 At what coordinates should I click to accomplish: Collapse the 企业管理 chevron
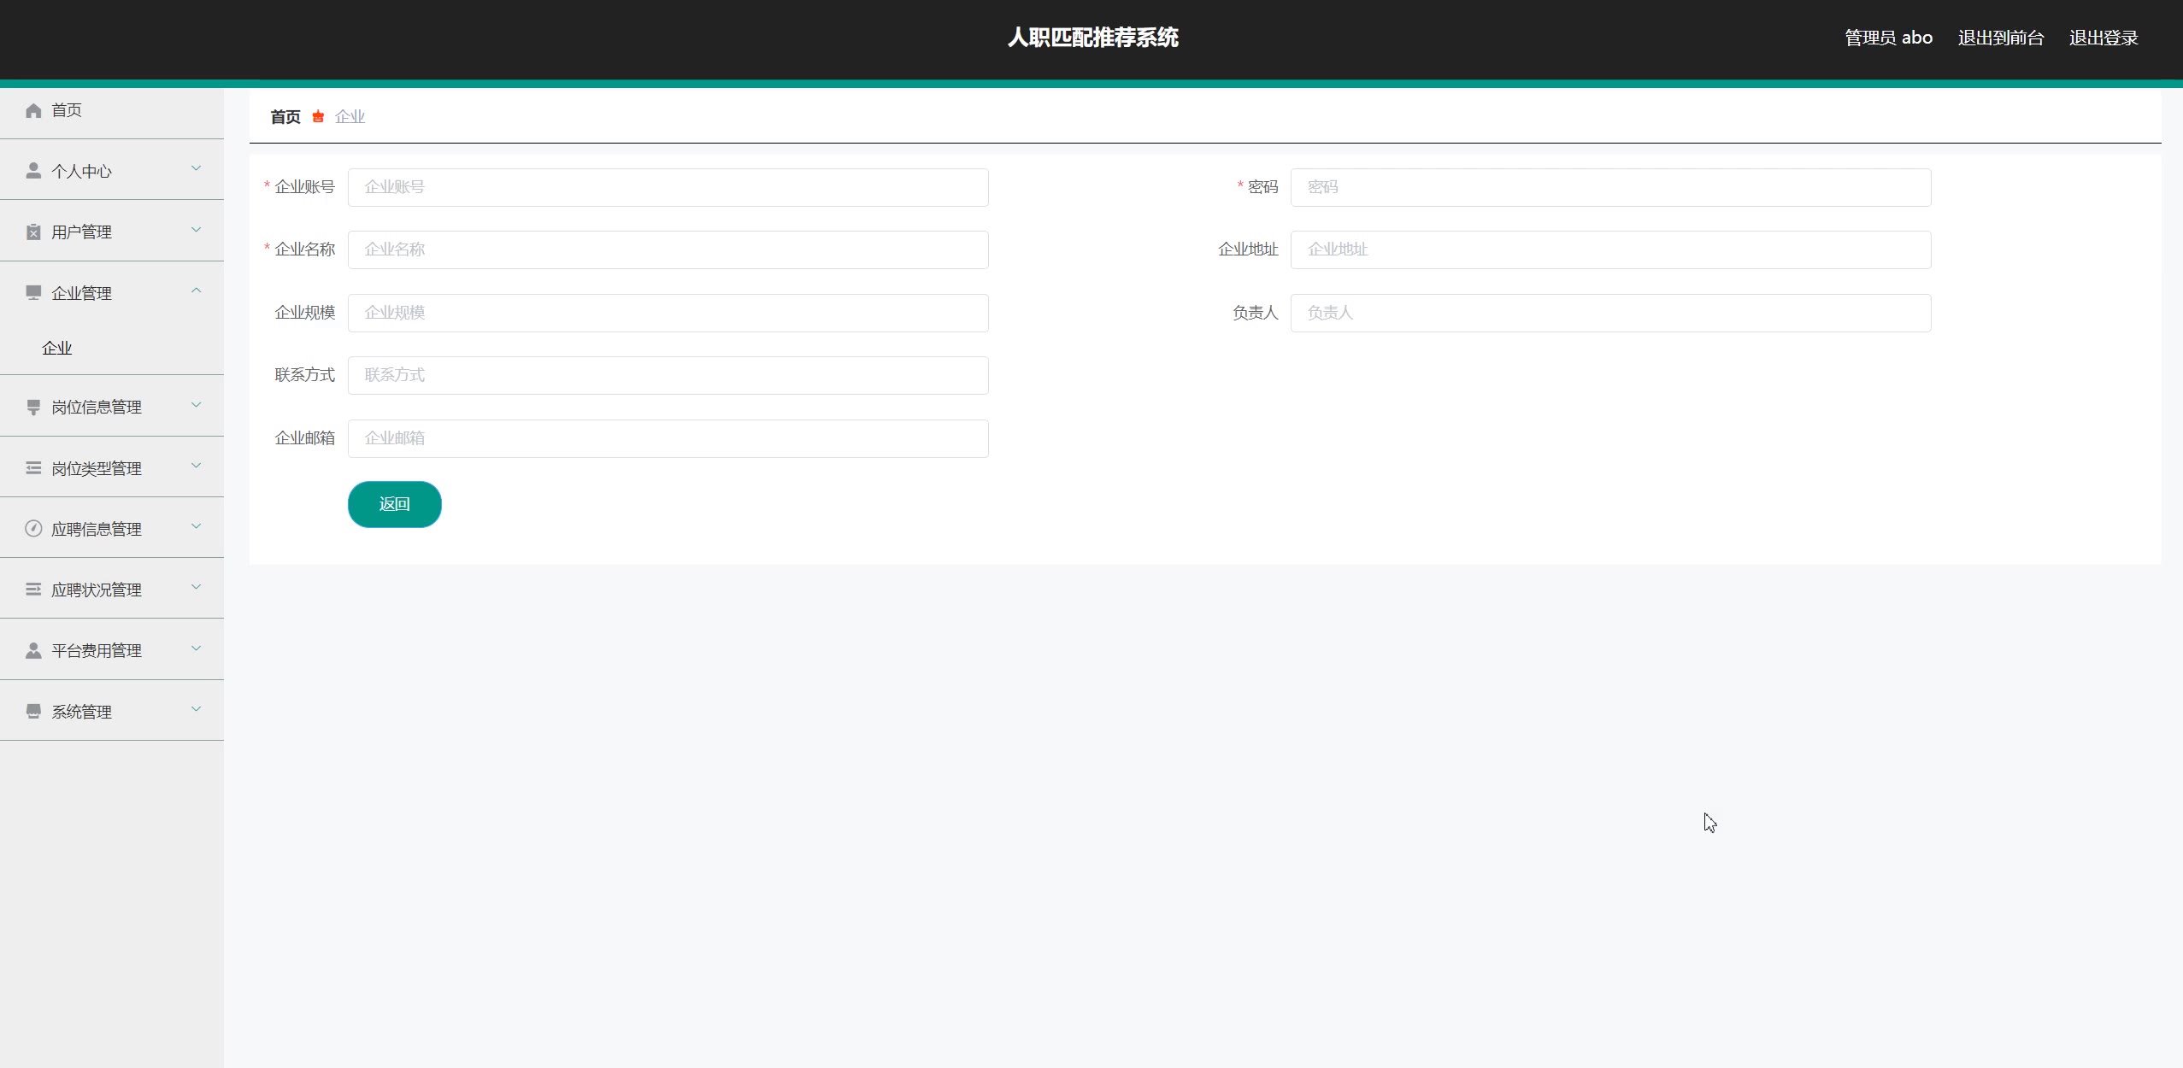tap(196, 290)
